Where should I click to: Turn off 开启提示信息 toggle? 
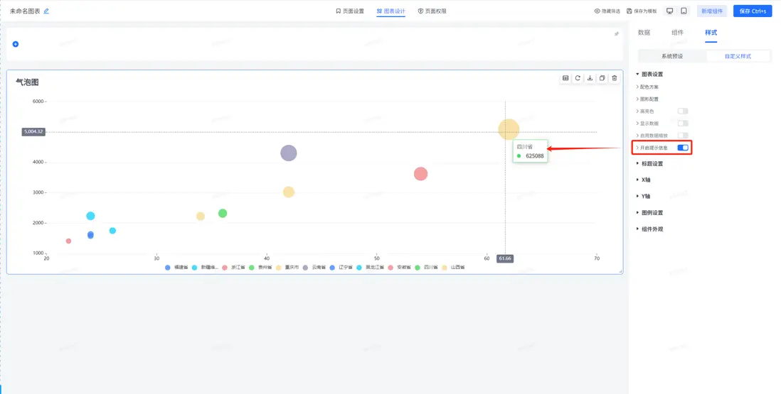683,148
